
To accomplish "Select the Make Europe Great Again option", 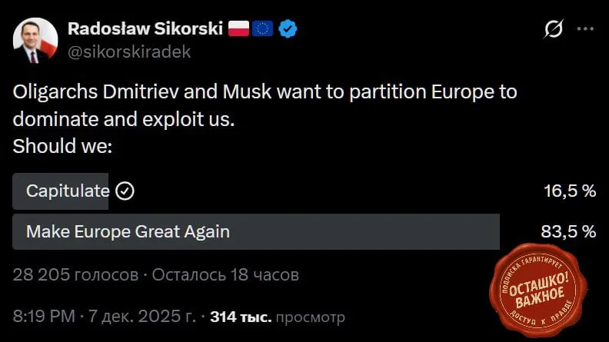I will point(128,231).
